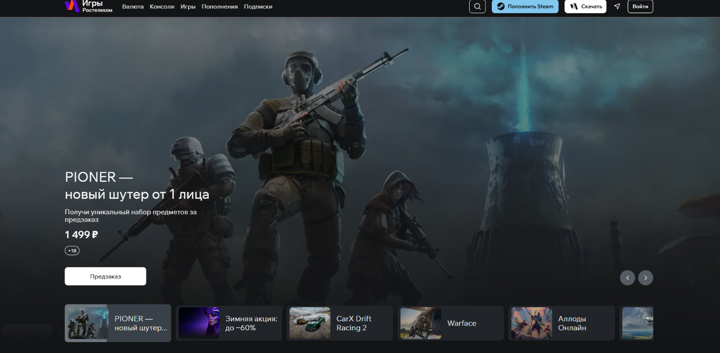Open the search magnifier icon
The image size is (720, 353).
(x=477, y=7)
